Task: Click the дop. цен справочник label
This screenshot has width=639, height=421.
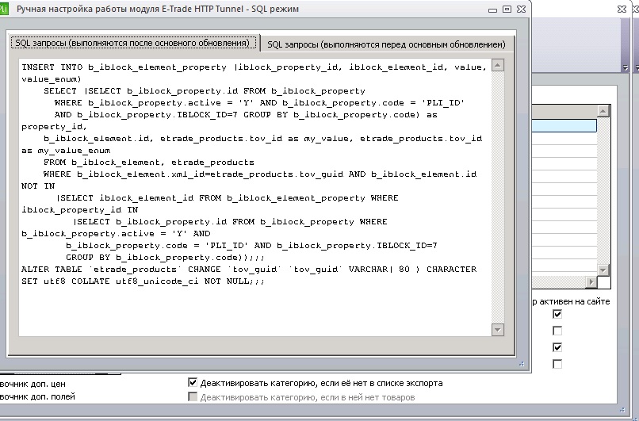Action: (x=33, y=384)
